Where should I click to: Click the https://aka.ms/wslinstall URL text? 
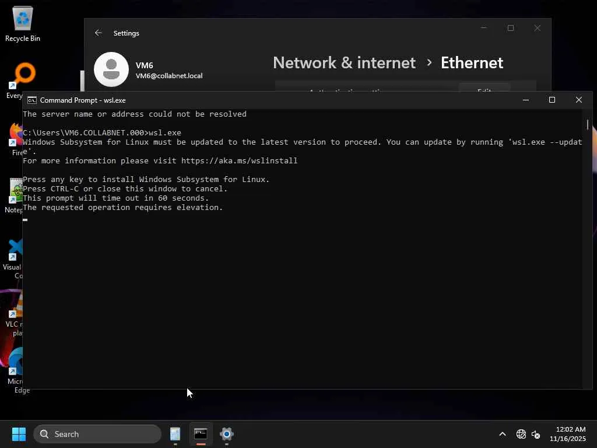(x=239, y=161)
